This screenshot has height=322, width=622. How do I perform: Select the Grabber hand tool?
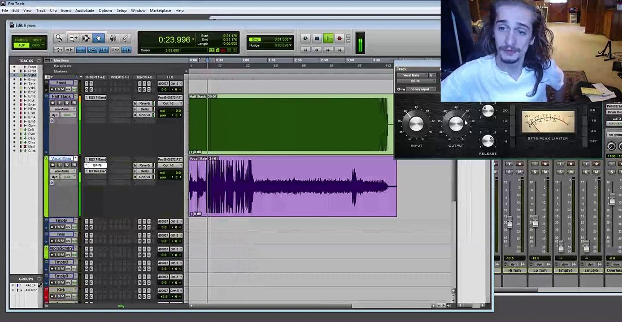point(98,38)
